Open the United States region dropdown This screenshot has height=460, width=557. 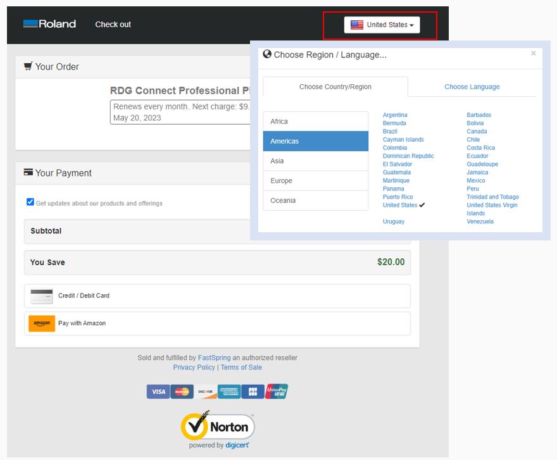tap(382, 25)
